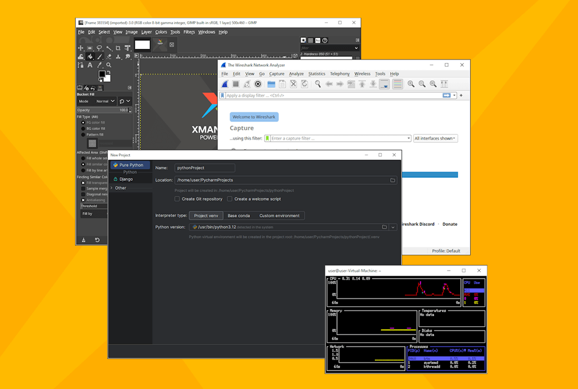Viewport: 578px width, 389px height.
Task: Toggle the Antialiasing checkbox in GIMP
Action: point(83,200)
